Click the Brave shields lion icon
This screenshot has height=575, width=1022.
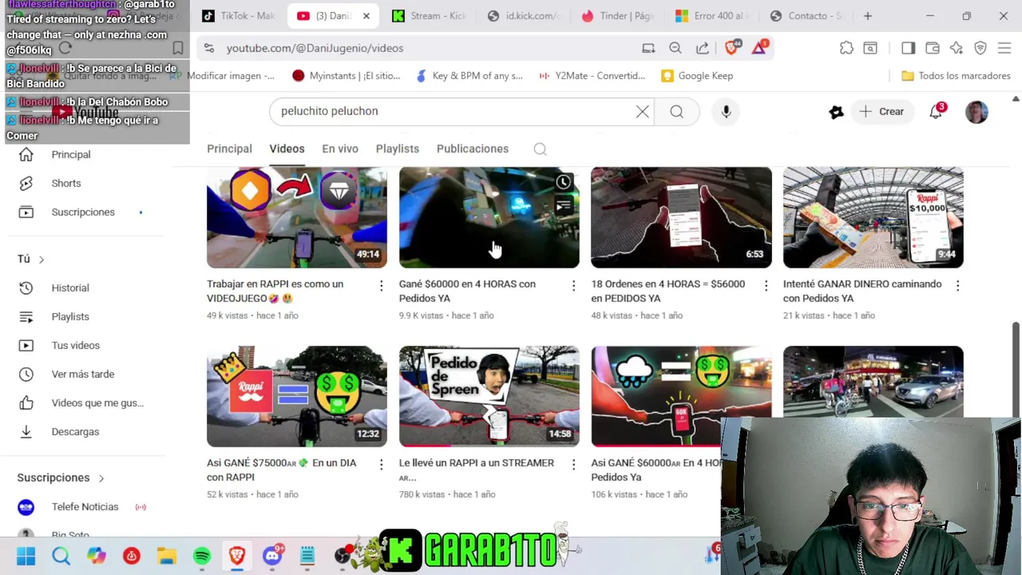click(731, 48)
